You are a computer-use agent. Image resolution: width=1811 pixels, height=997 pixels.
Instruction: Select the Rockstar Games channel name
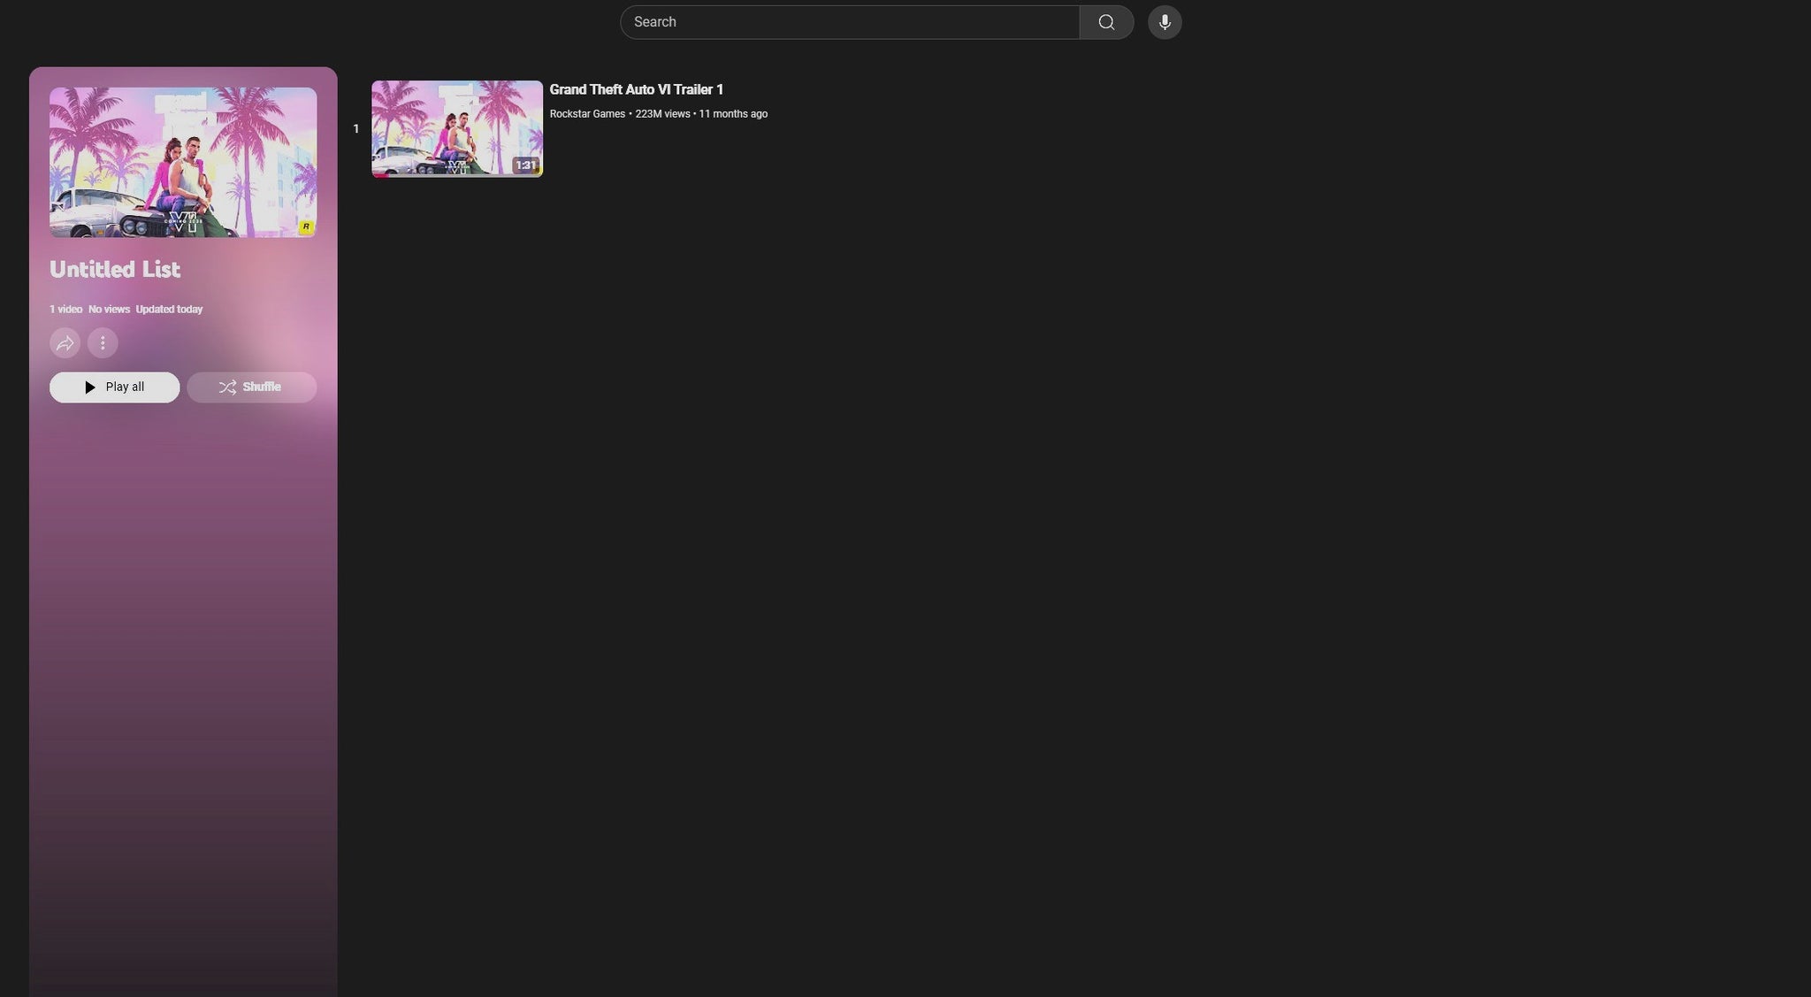coord(586,113)
